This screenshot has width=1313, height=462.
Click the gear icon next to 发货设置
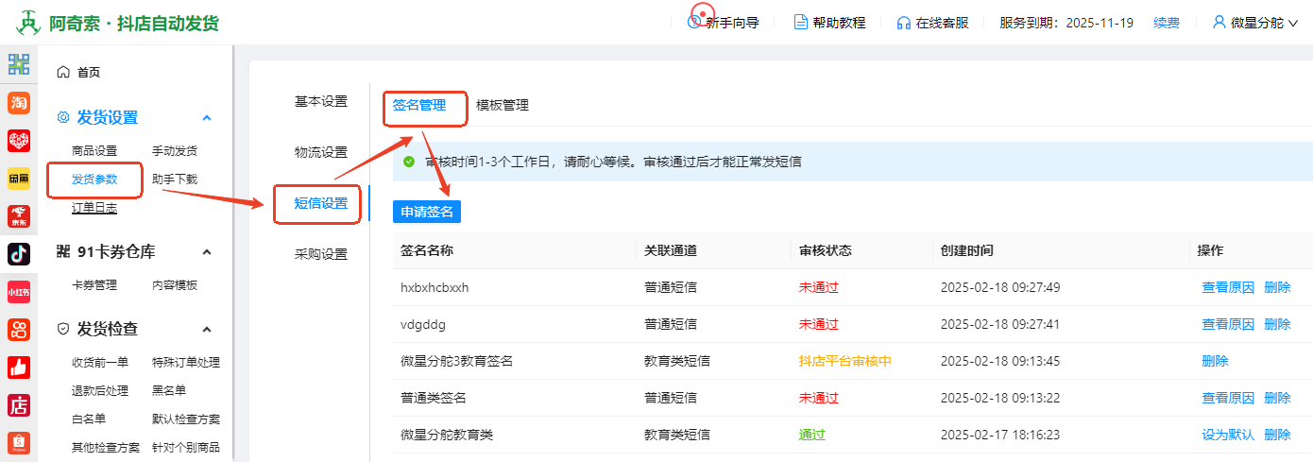tap(63, 117)
